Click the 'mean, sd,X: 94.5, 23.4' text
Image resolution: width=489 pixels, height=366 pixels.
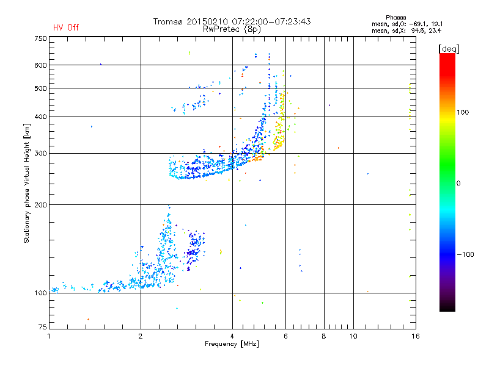tap(406, 30)
